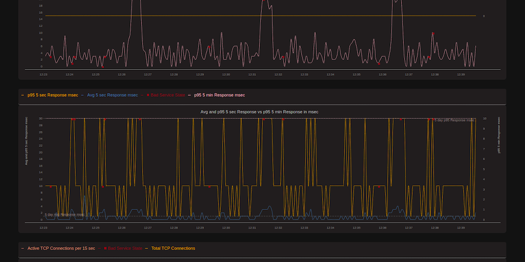Hide the Avg 5 sec Response msec series
Viewport: 525px width, 262px height.
coord(112,95)
